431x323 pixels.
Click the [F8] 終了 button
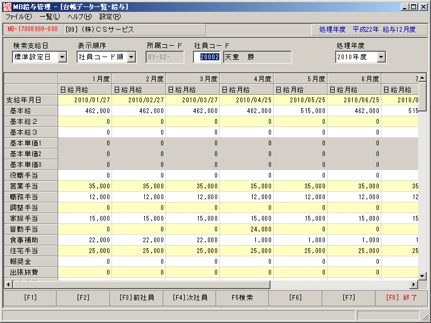(x=401, y=298)
